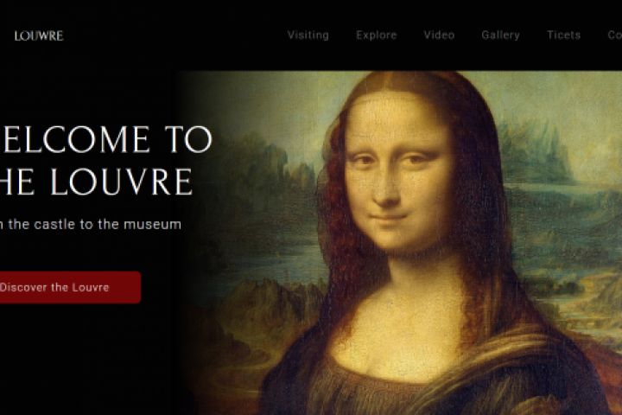622x415 pixels.
Task: Select the Video menu link
Action: coord(439,35)
